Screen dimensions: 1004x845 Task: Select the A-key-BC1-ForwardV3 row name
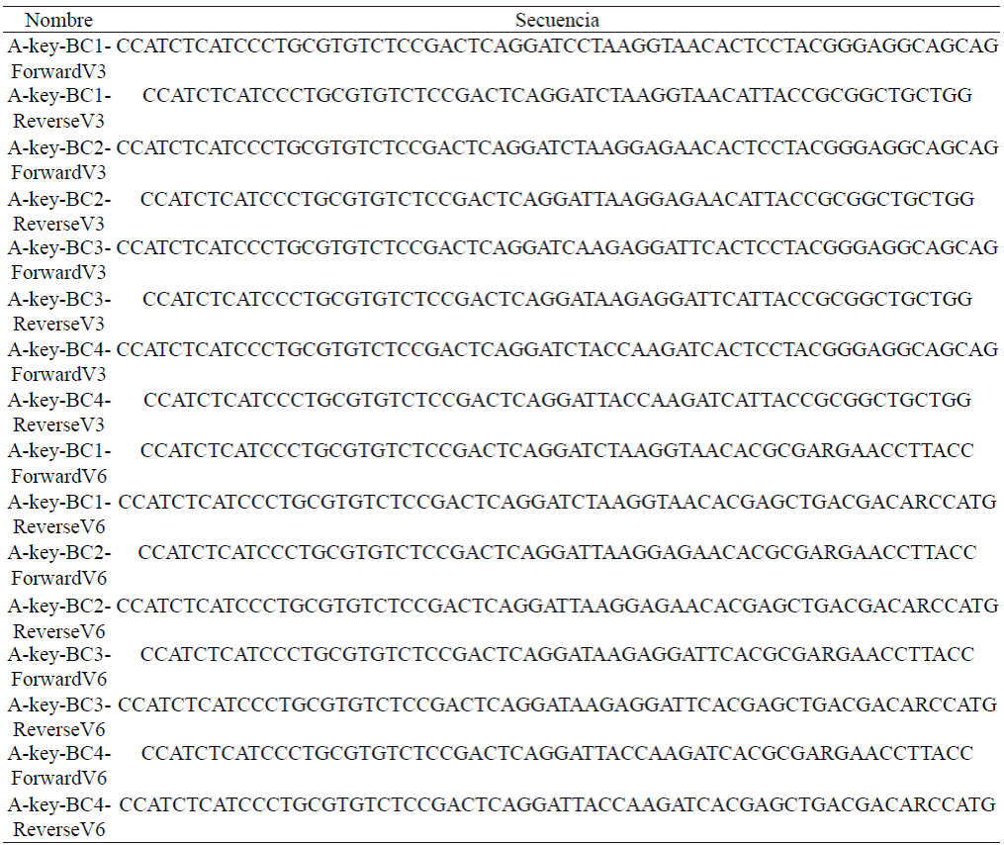[59, 58]
